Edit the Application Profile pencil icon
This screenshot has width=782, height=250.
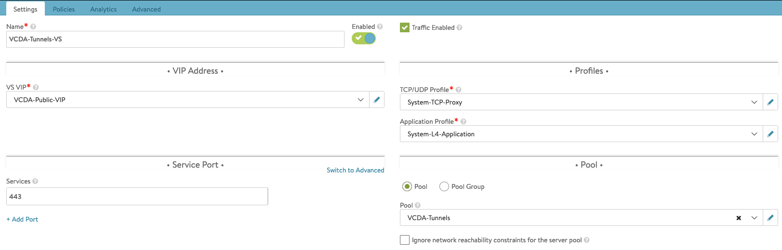tap(770, 134)
